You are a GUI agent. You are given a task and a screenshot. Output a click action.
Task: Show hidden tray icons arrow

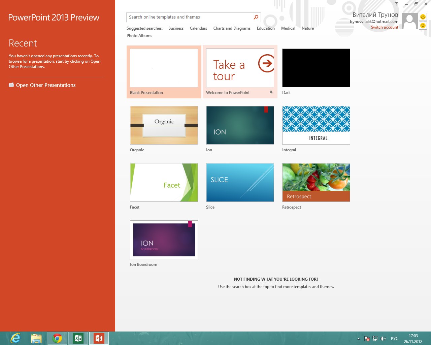(359, 339)
